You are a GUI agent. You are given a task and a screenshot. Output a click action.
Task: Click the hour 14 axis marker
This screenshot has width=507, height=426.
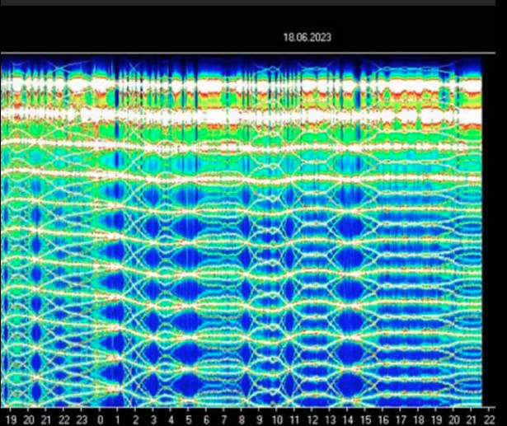click(348, 419)
